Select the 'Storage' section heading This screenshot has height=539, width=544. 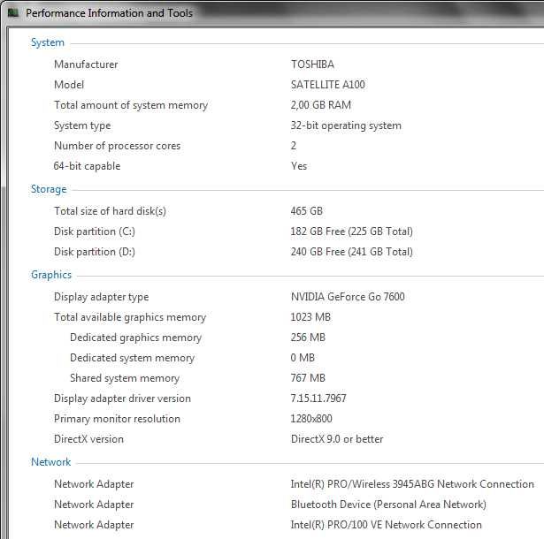(x=49, y=189)
